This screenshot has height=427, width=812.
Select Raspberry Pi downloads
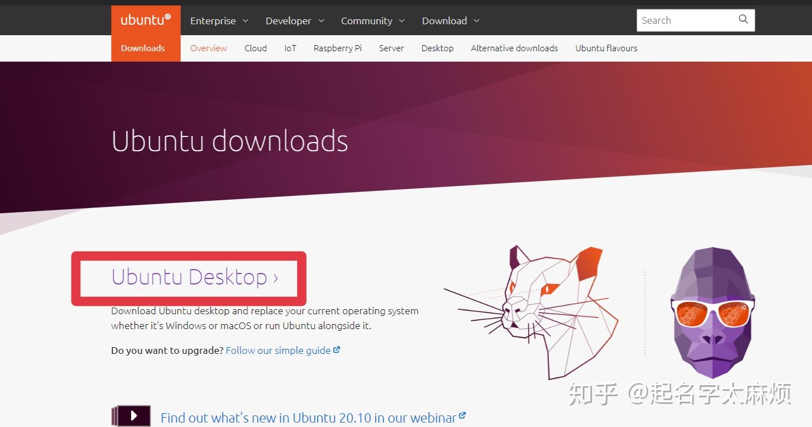337,48
